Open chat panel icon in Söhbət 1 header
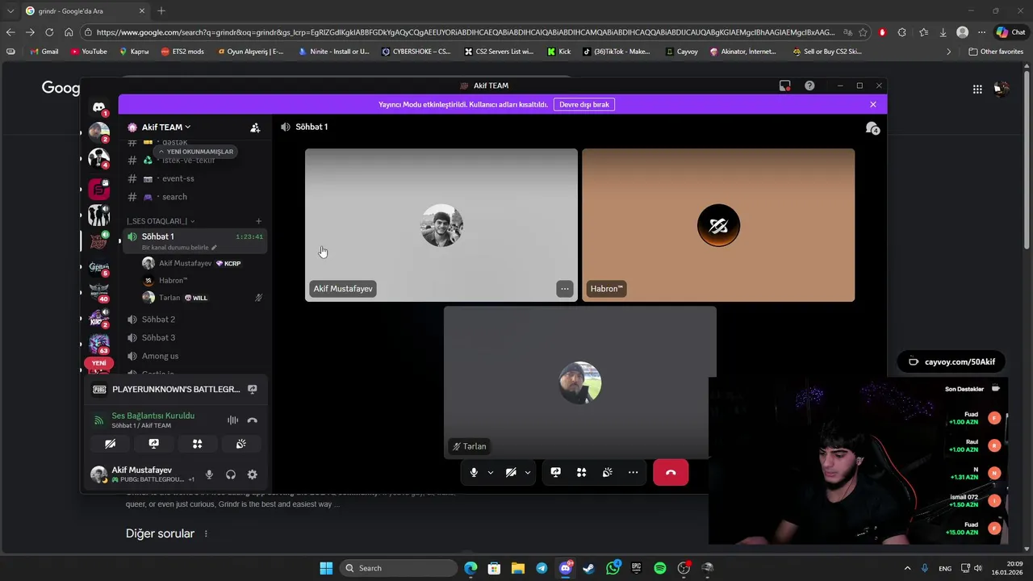 [872, 127]
